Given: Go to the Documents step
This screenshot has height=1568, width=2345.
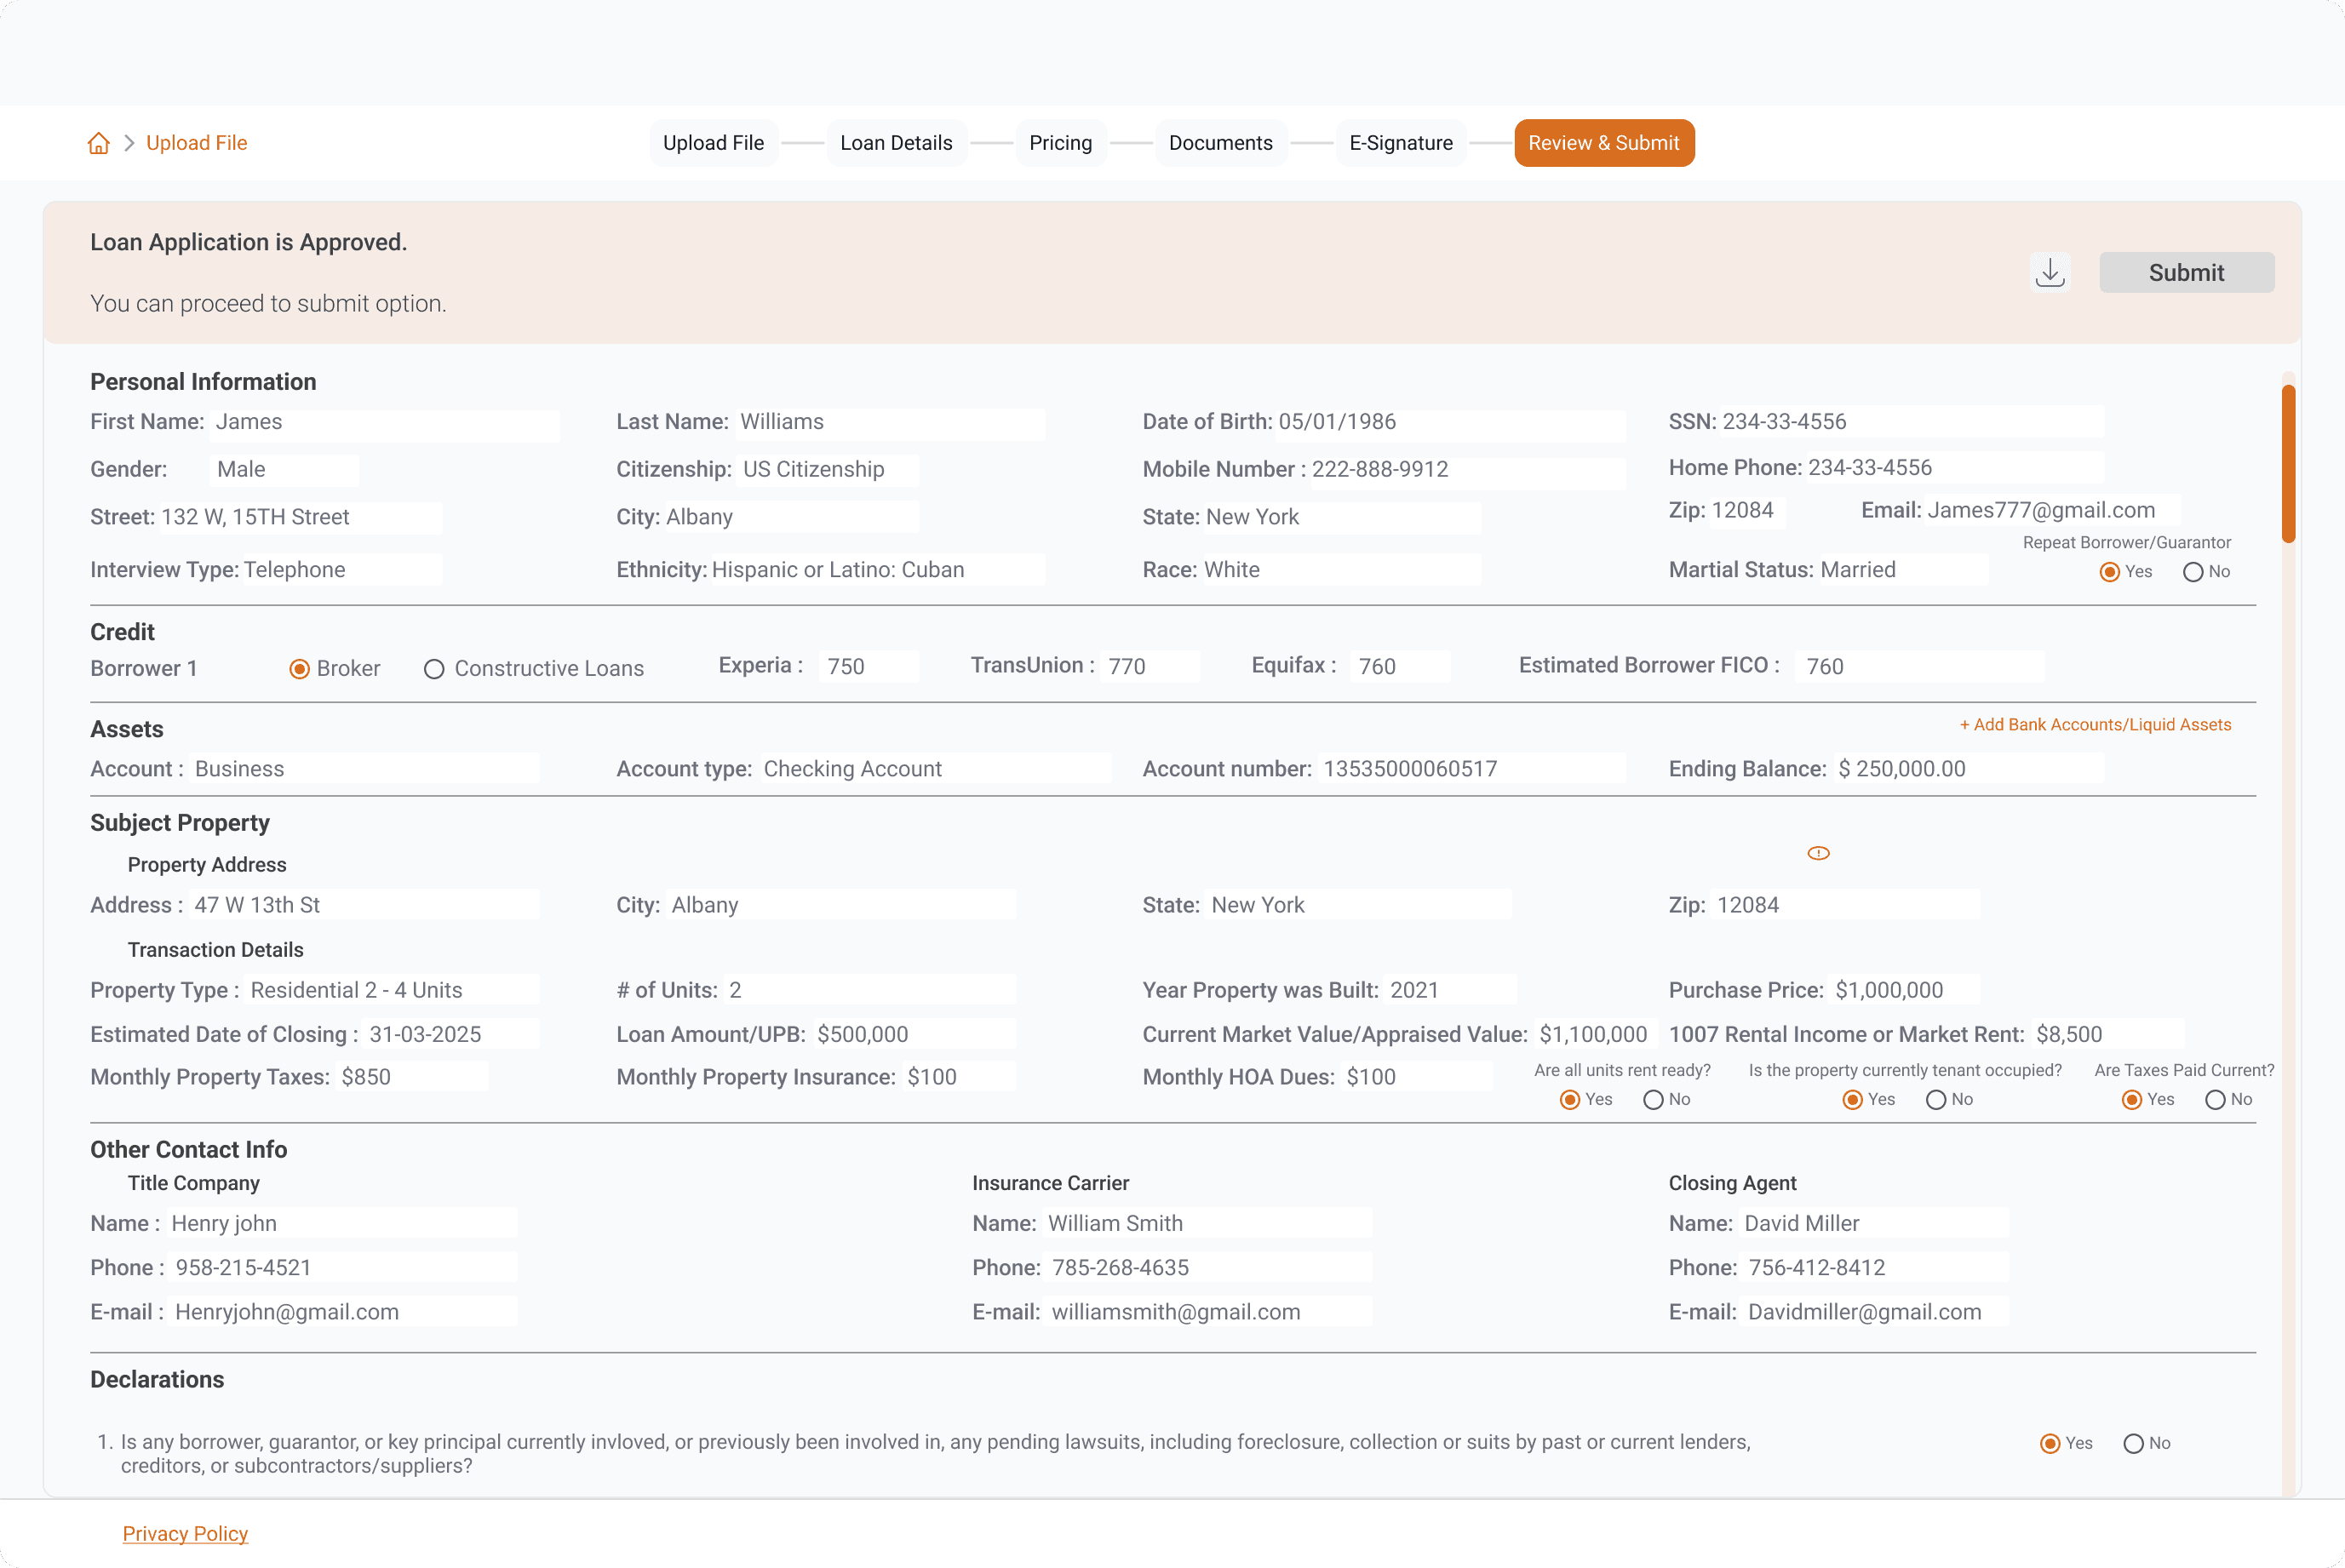Looking at the screenshot, I should click(1220, 143).
